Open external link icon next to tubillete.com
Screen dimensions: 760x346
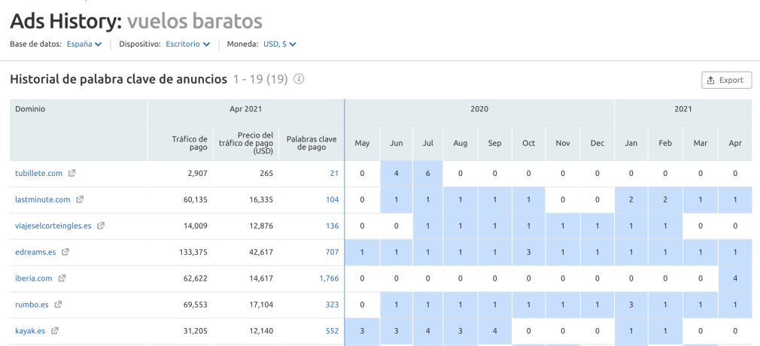pos(71,174)
